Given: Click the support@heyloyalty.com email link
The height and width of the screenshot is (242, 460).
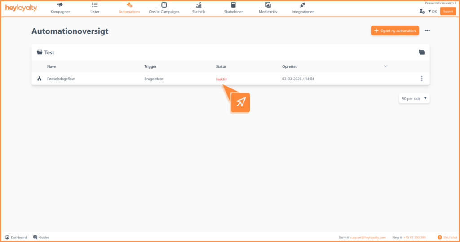Looking at the screenshot, I should click(368, 237).
